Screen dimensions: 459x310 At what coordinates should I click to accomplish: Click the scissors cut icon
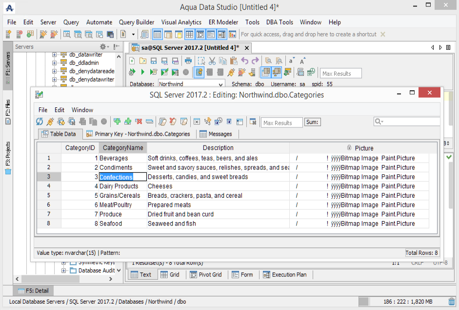click(x=212, y=61)
